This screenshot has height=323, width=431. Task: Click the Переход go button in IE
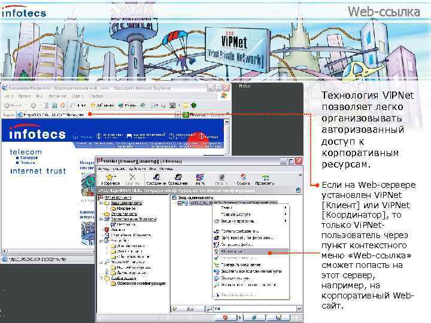point(194,114)
